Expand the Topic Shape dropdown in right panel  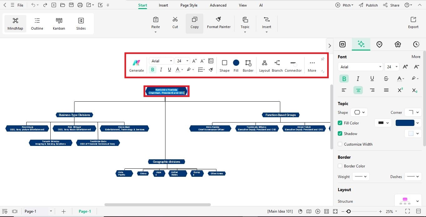pyautogui.click(x=359, y=112)
